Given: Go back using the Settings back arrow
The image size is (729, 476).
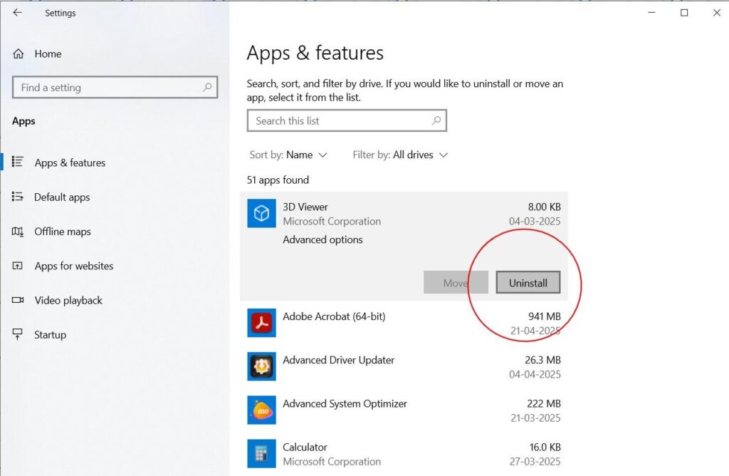Looking at the screenshot, I should point(17,13).
